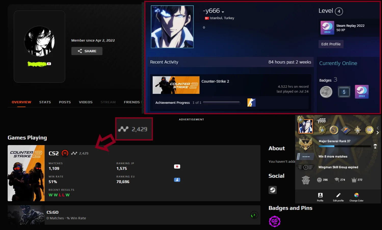The height and width of the screenshot is (230, 382).
Task: Click the Major General XP progress bar
Action: pos(345,146)
